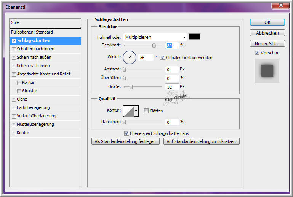Open Abgeflachte Kante und Relief settings

click(x=45, y=74)
